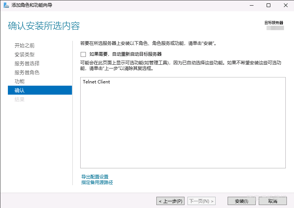Image resolution: width=294 pixels, height=208 pixels.
Task: Minimize the wizard window
Action: coord(252,5)
